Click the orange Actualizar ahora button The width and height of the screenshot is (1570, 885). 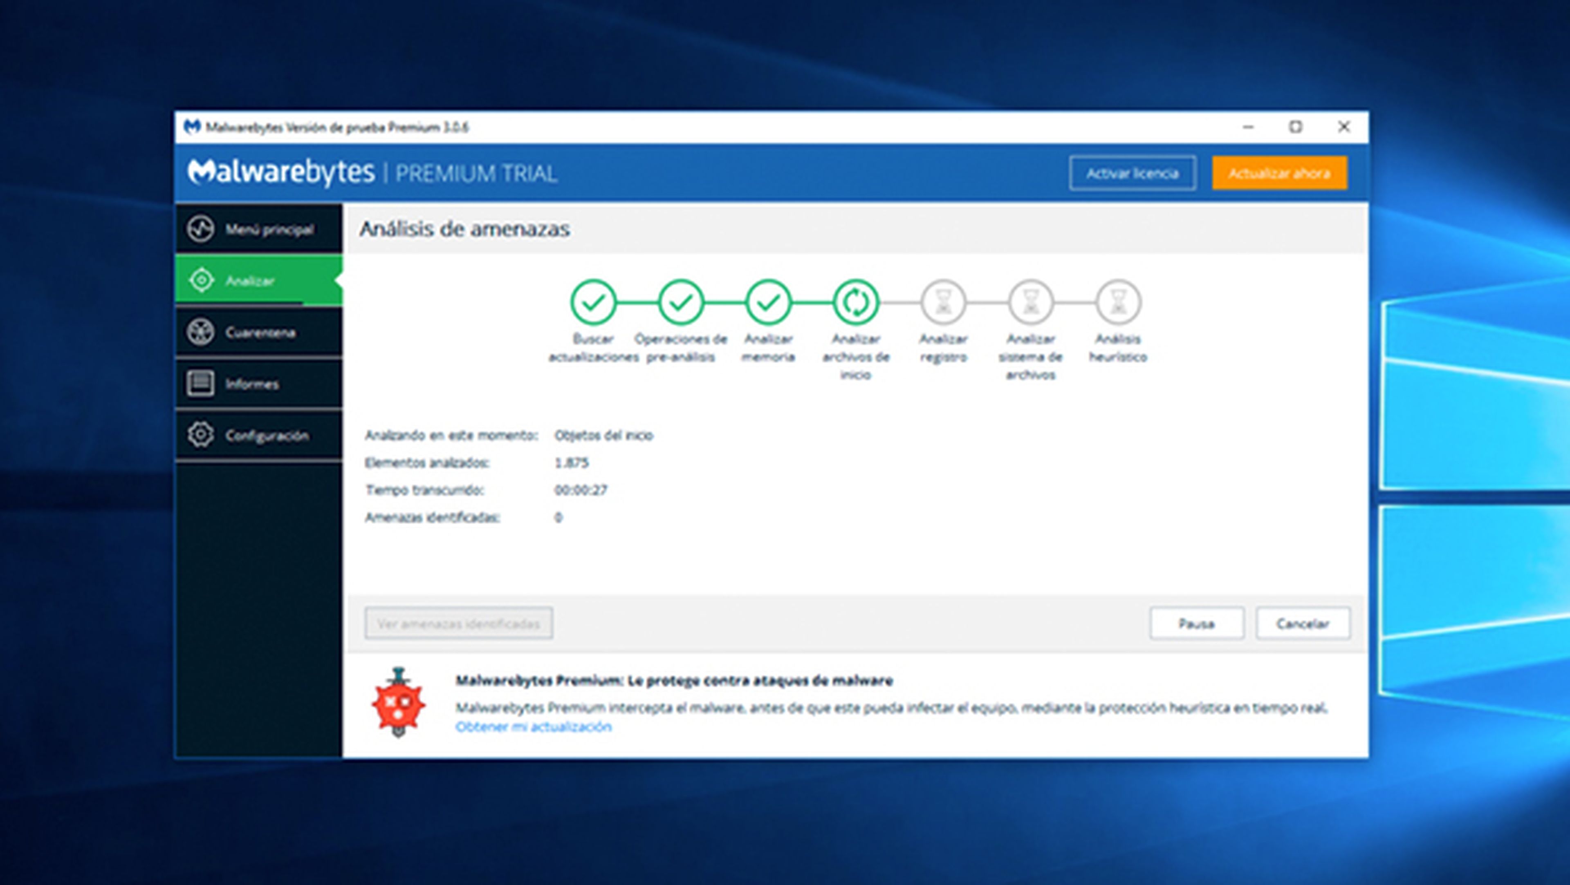[1279, 173]
